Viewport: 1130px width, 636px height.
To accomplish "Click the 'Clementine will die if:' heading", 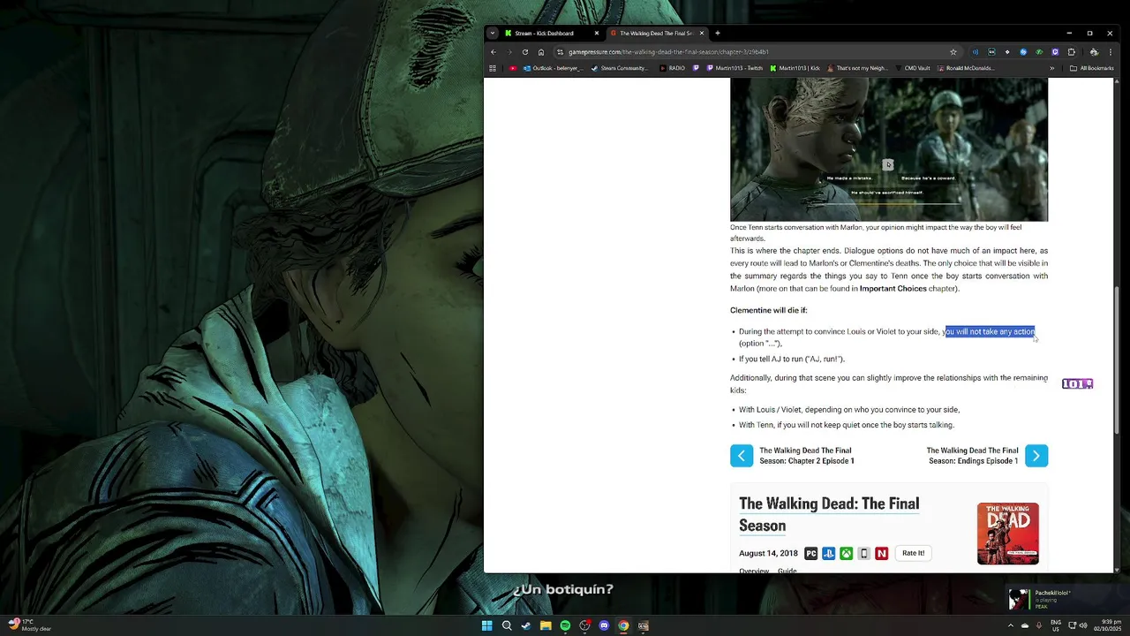I will [x=768, y=310].
